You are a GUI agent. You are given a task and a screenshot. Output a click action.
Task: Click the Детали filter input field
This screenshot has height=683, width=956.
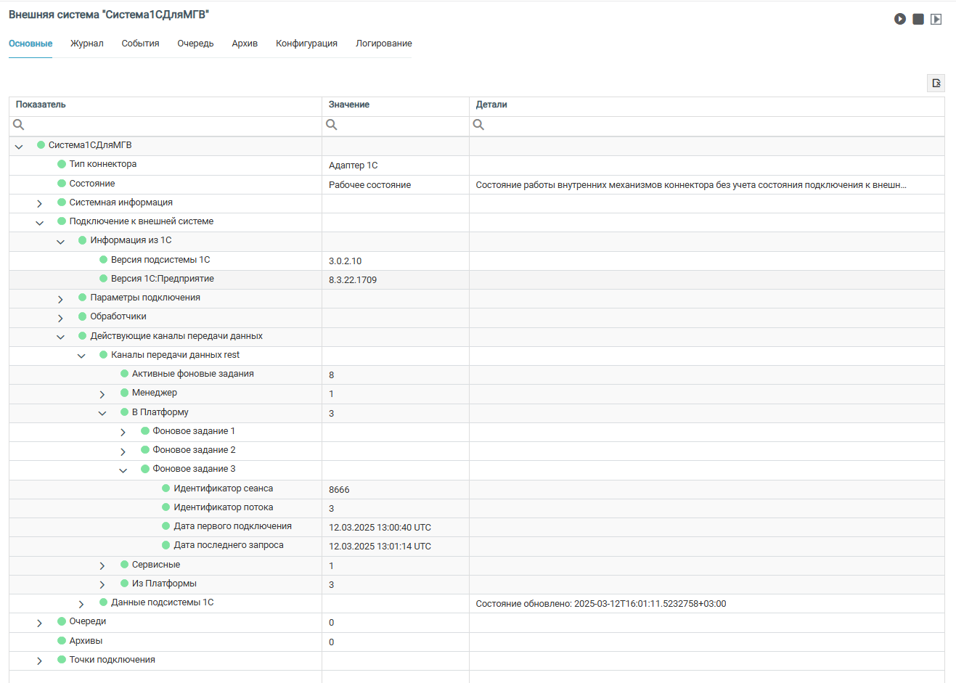(x=711, y=125)
